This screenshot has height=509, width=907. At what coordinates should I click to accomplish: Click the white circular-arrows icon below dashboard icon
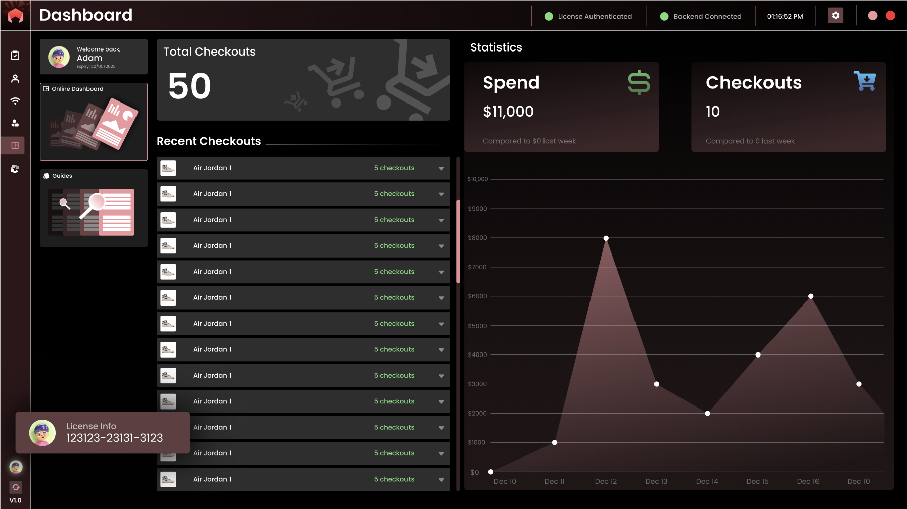pyautogui.click(x=15, y=169)
